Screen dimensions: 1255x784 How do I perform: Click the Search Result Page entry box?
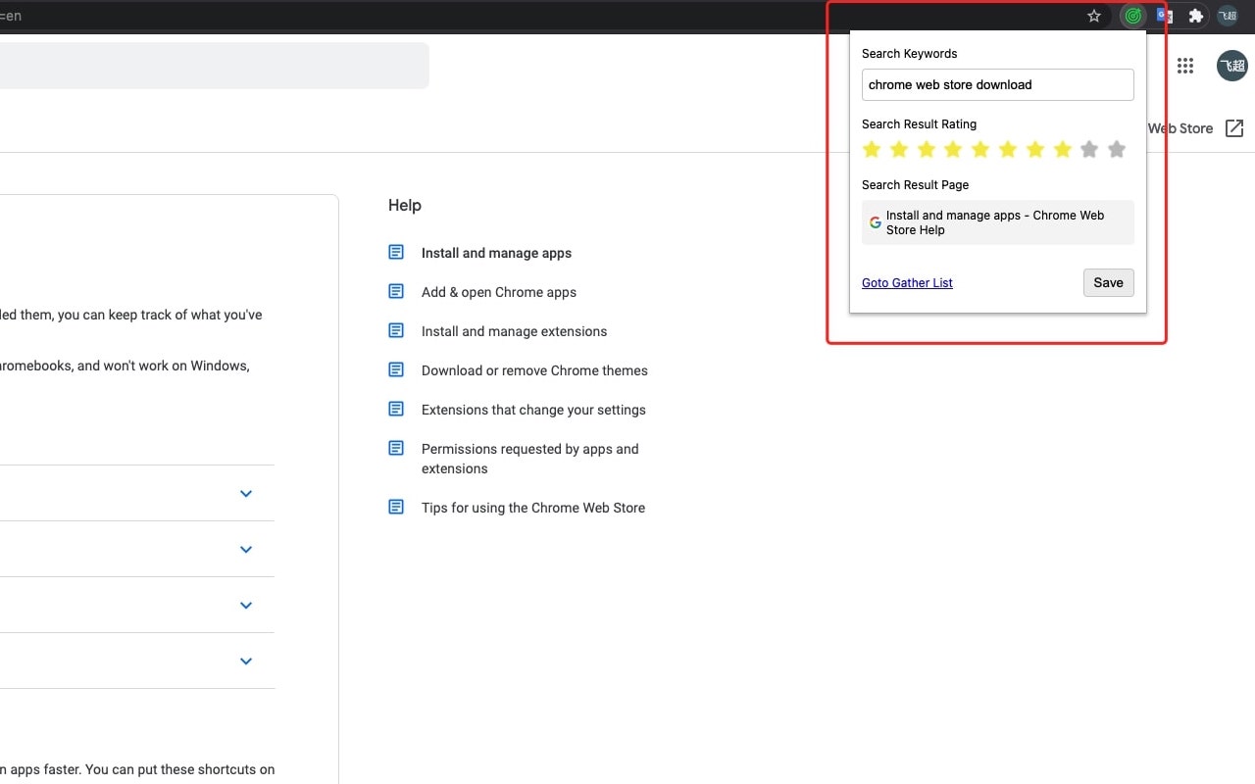[x=998, y=222]
